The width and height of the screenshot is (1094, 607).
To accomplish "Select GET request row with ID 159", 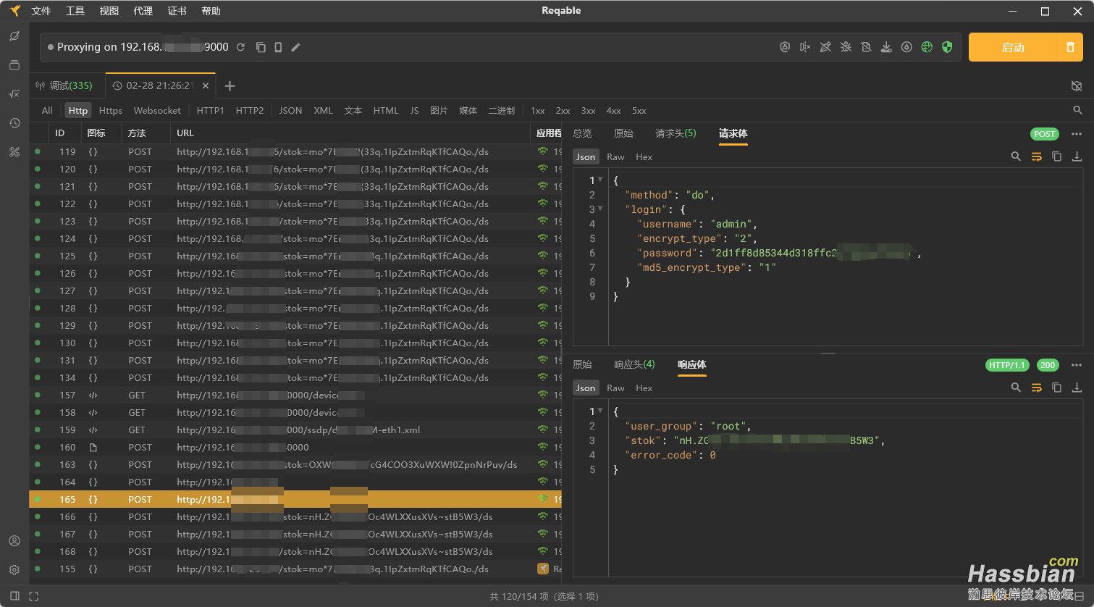I will [295, 430].
